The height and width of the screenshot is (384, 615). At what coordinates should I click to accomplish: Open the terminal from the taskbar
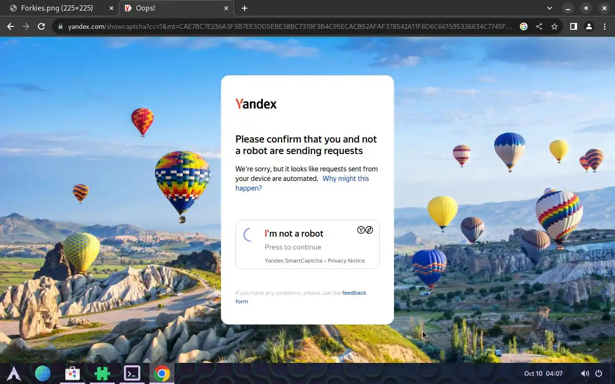[x=132, y=373]
